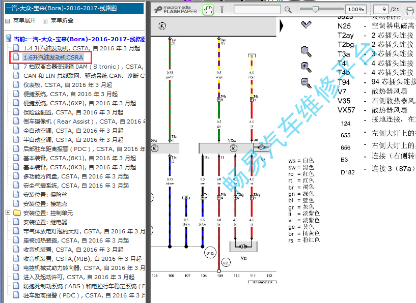This screenshot has height=303, width=416.
Task: Open 带气体放电灯泡的大灯 entry
Action: click(84, 231)
